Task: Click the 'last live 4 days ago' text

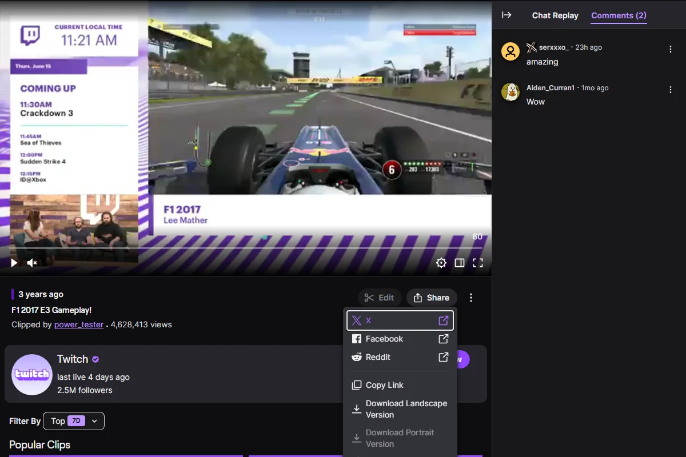Action: pyautogui.click(x=93, y=377)
